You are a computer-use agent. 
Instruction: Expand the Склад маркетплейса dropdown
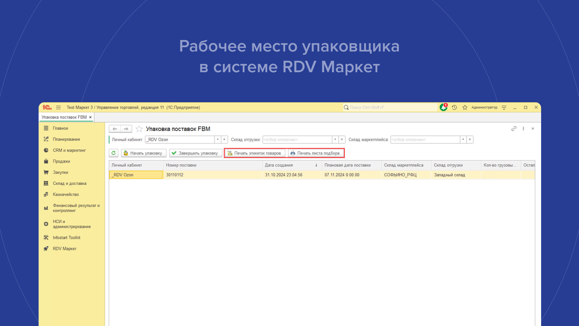tap(463, 139)
